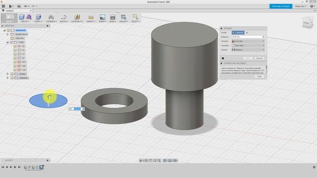The height and width of the screenshot is (178, 317).
Task: Select the Untitled document tab
Action: 16,10
